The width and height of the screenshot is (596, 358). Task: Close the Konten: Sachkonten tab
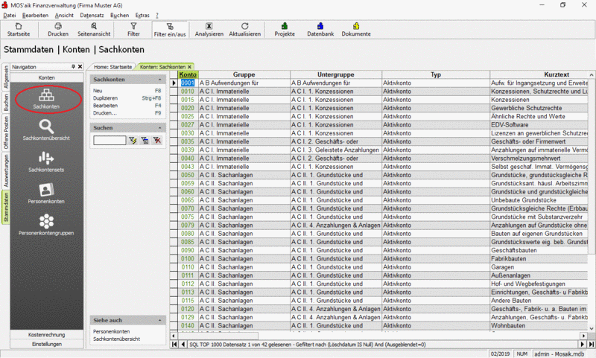point(189,67)
